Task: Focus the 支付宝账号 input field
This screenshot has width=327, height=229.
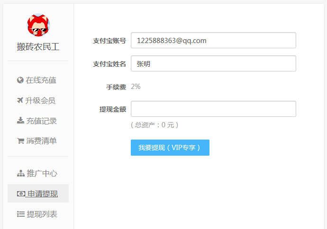Action: (213, 40)
